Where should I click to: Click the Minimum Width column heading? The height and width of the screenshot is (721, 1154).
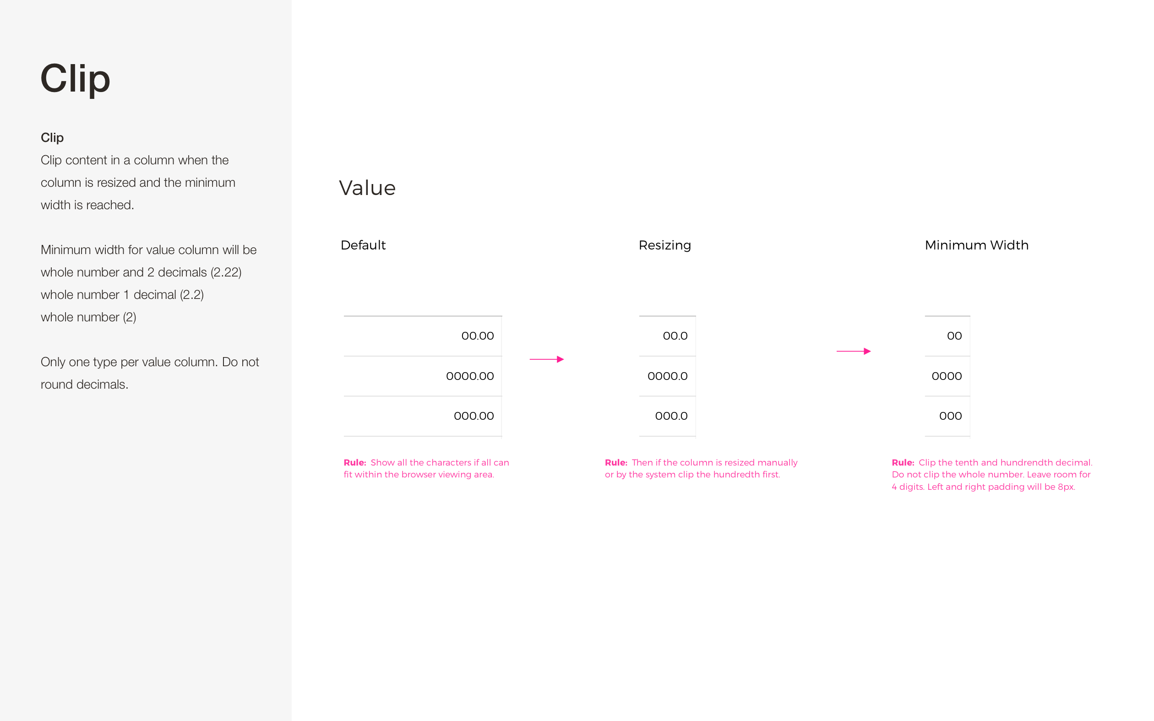tap(977, 245)
